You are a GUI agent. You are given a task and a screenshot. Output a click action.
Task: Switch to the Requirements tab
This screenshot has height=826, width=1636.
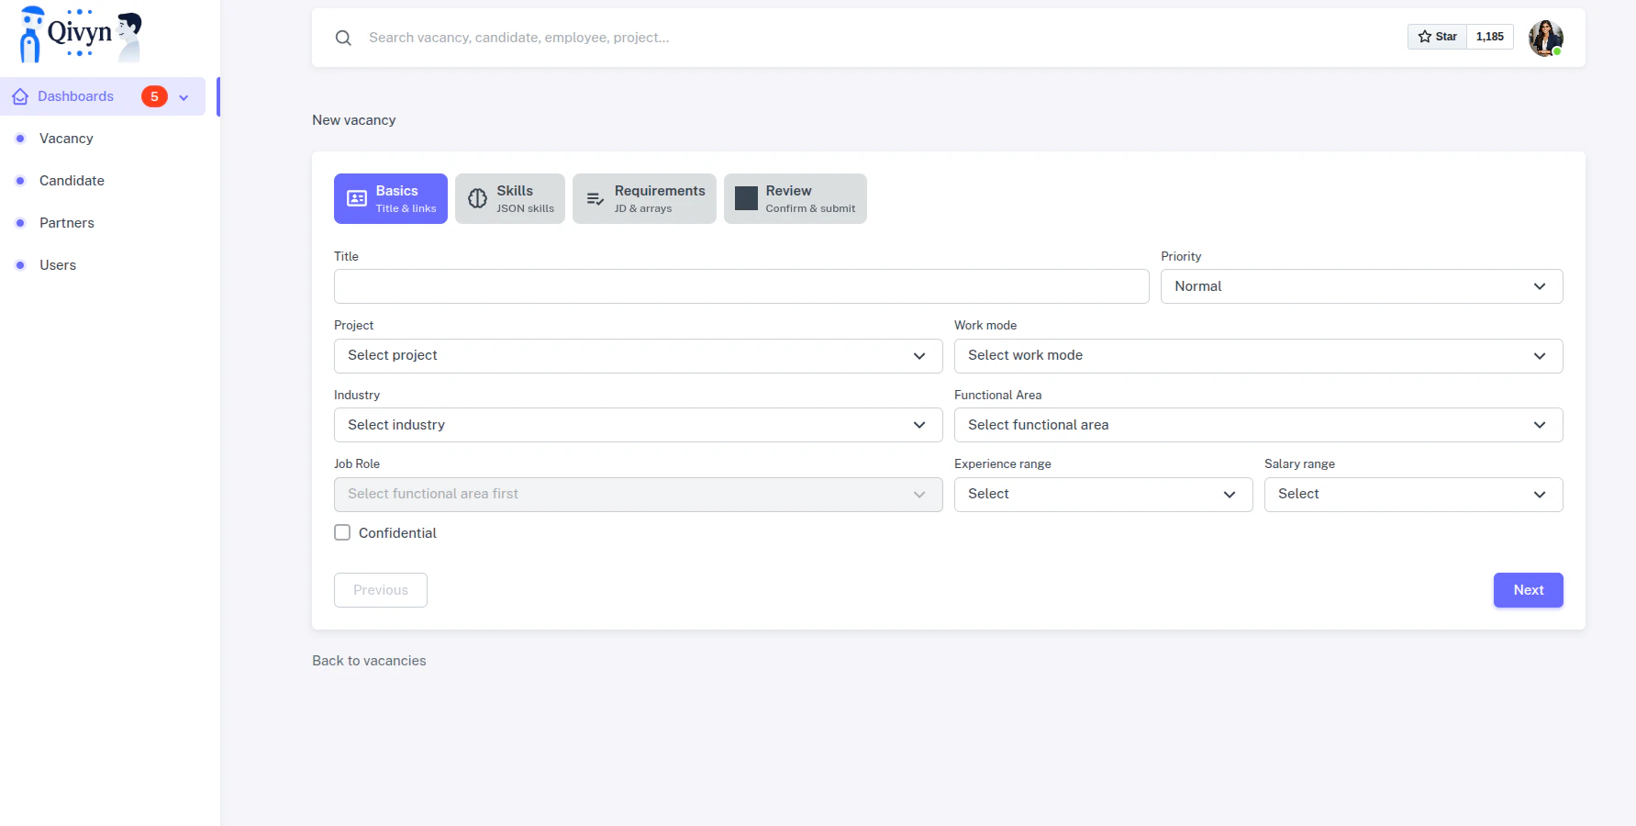coord(644,198)
